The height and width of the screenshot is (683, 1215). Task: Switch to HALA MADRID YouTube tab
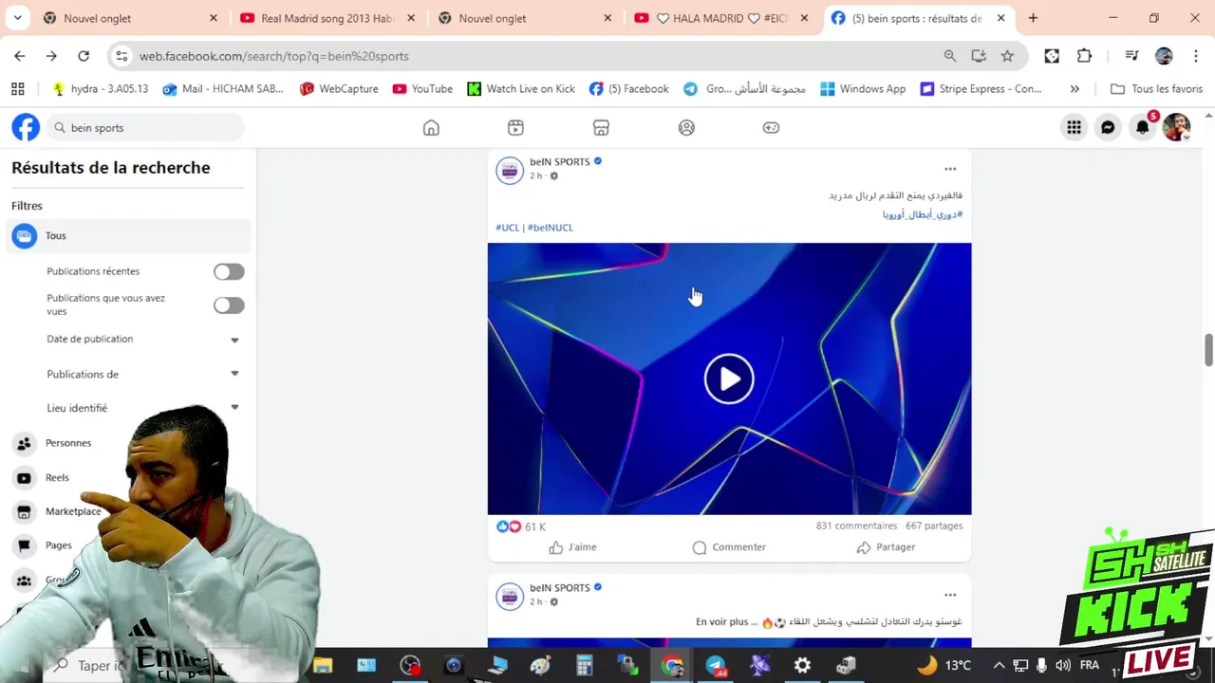click(x=722, y=18)
